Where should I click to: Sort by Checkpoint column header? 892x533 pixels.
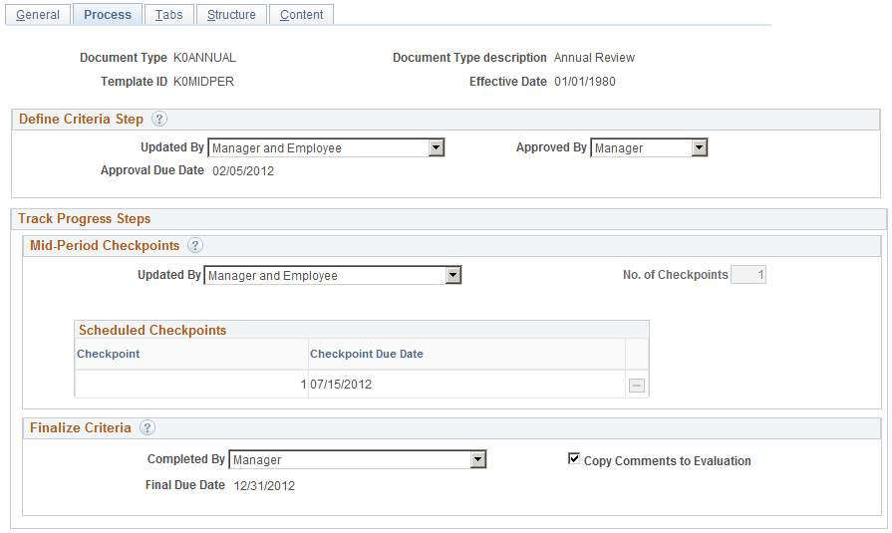[x=108, y=354]
